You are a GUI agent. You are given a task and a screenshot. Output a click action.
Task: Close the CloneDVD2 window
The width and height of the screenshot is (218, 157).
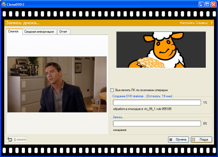coord(214,4)
